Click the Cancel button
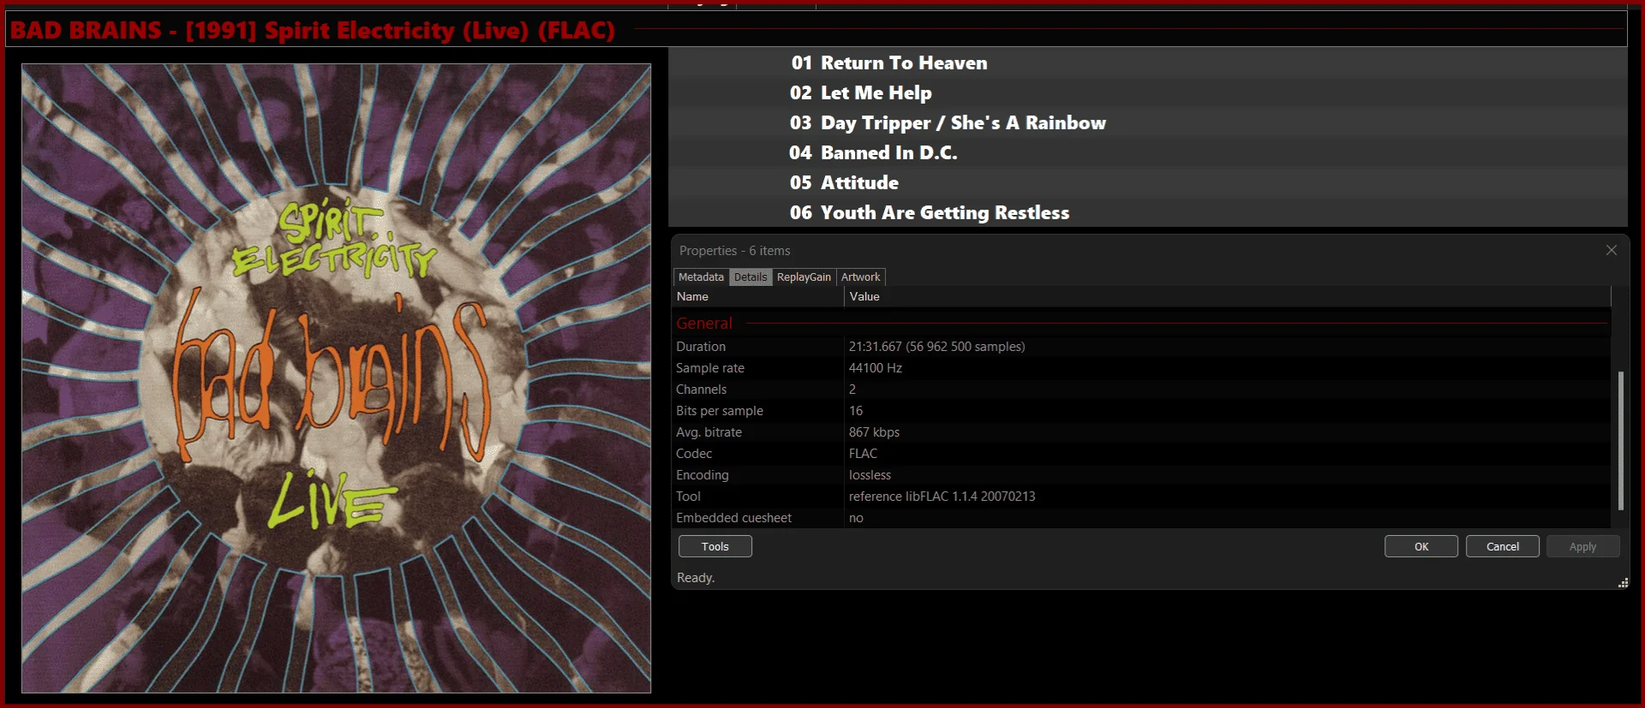 pyautogui.click(x=1502, y=546)
